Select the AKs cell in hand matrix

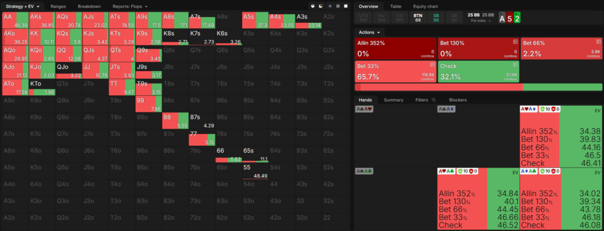click(x=42, y=21)
